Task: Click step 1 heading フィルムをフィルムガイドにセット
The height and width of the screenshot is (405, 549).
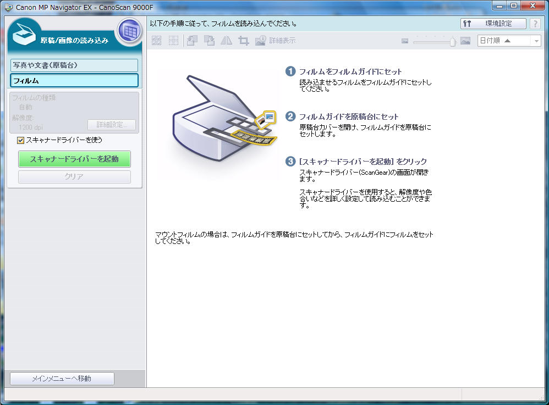Action: pos(350,71)
